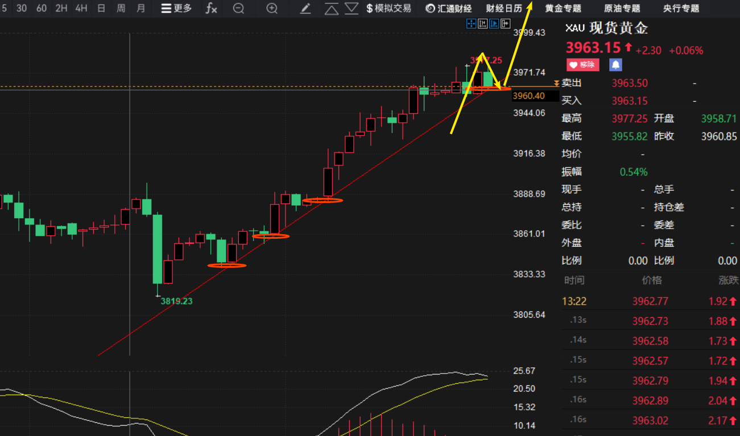Select the 2H timeframe
Screen dimensions: 740x436
point(61,8)
